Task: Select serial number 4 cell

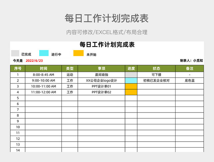Action: pyautogui.click(x=18, y=92)
